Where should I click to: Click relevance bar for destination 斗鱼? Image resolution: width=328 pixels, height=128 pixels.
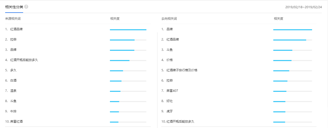click(x=293, y=50)
